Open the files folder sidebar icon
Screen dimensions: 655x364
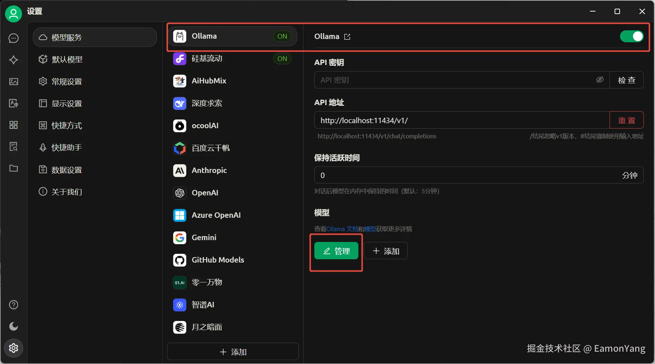[14, 168]
